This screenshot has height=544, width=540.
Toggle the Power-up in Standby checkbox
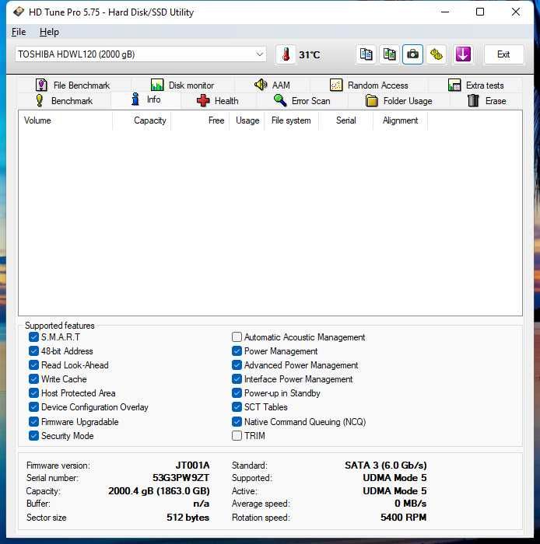237,393
